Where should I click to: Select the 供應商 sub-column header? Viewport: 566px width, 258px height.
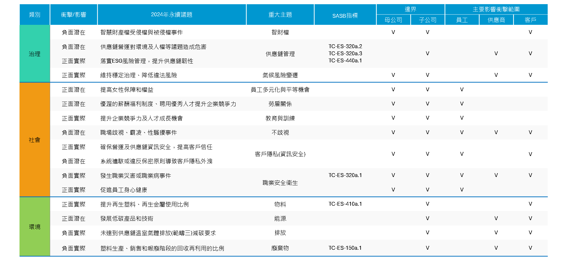click(x=496, y=20)
